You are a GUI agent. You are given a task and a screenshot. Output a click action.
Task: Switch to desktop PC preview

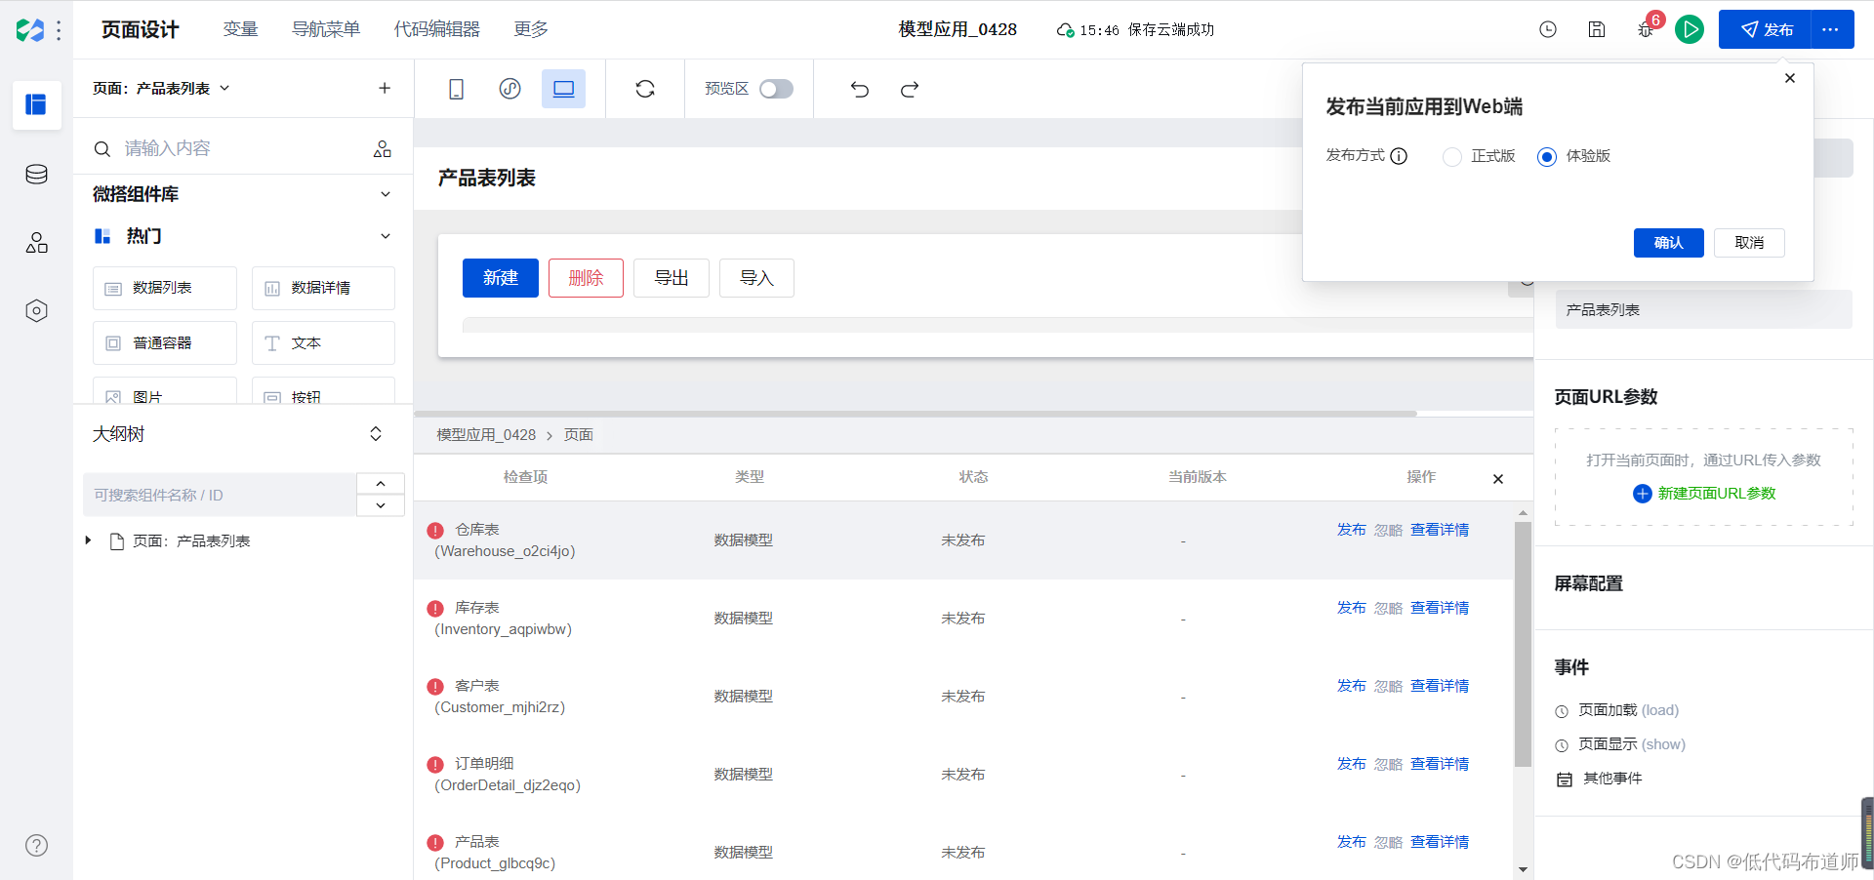[563, 89]
